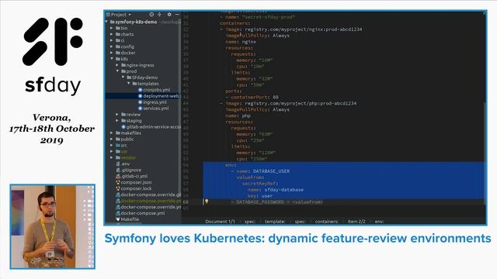Click the quick-fix lightbulb icon in the editor gutter
Screen dimensions: 497x279
click(207, 201)
